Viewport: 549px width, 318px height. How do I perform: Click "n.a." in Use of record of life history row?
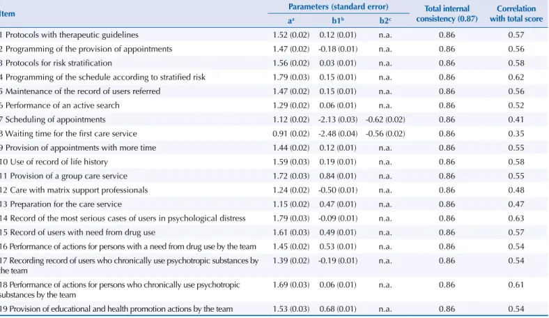tap(385, 162)
